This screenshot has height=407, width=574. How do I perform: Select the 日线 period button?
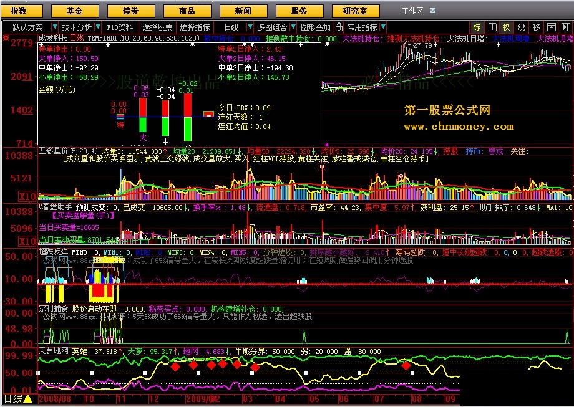point(231,27)
